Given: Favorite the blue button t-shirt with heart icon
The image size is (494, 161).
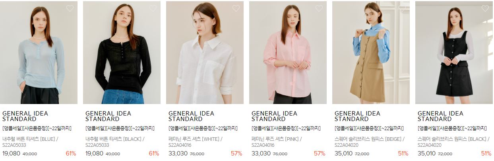Looking at the screenshot, I should coord(70,8).
